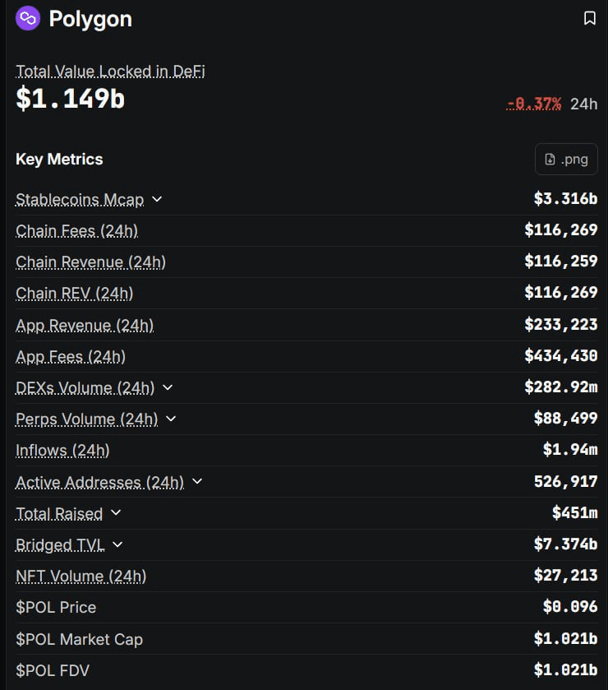This screenshot has height=690, width=608.
Task: Click the Inflows (24h) label
Action: click(62, 450)
